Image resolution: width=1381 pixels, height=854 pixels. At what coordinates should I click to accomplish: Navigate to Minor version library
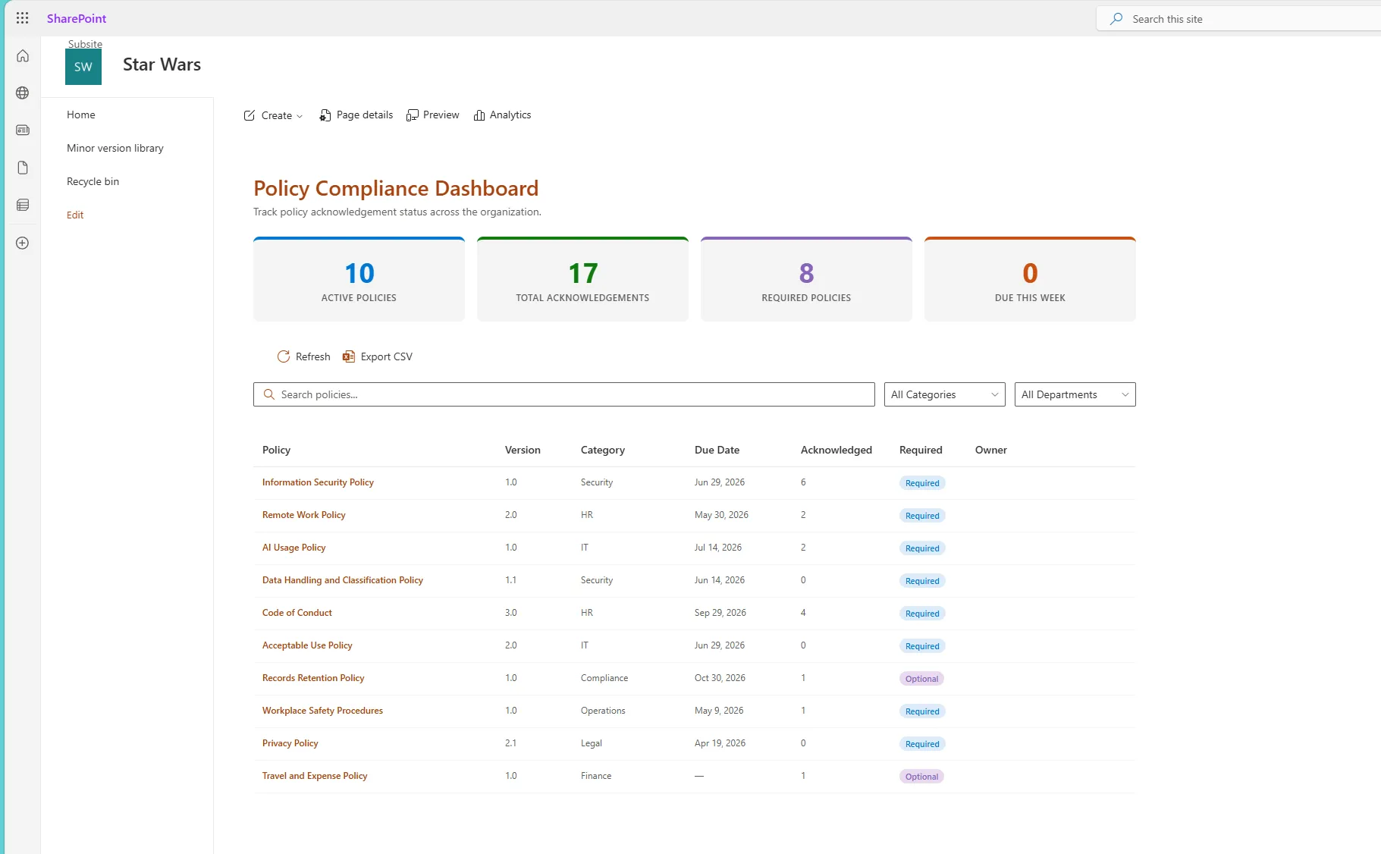[x=115, y=148]
